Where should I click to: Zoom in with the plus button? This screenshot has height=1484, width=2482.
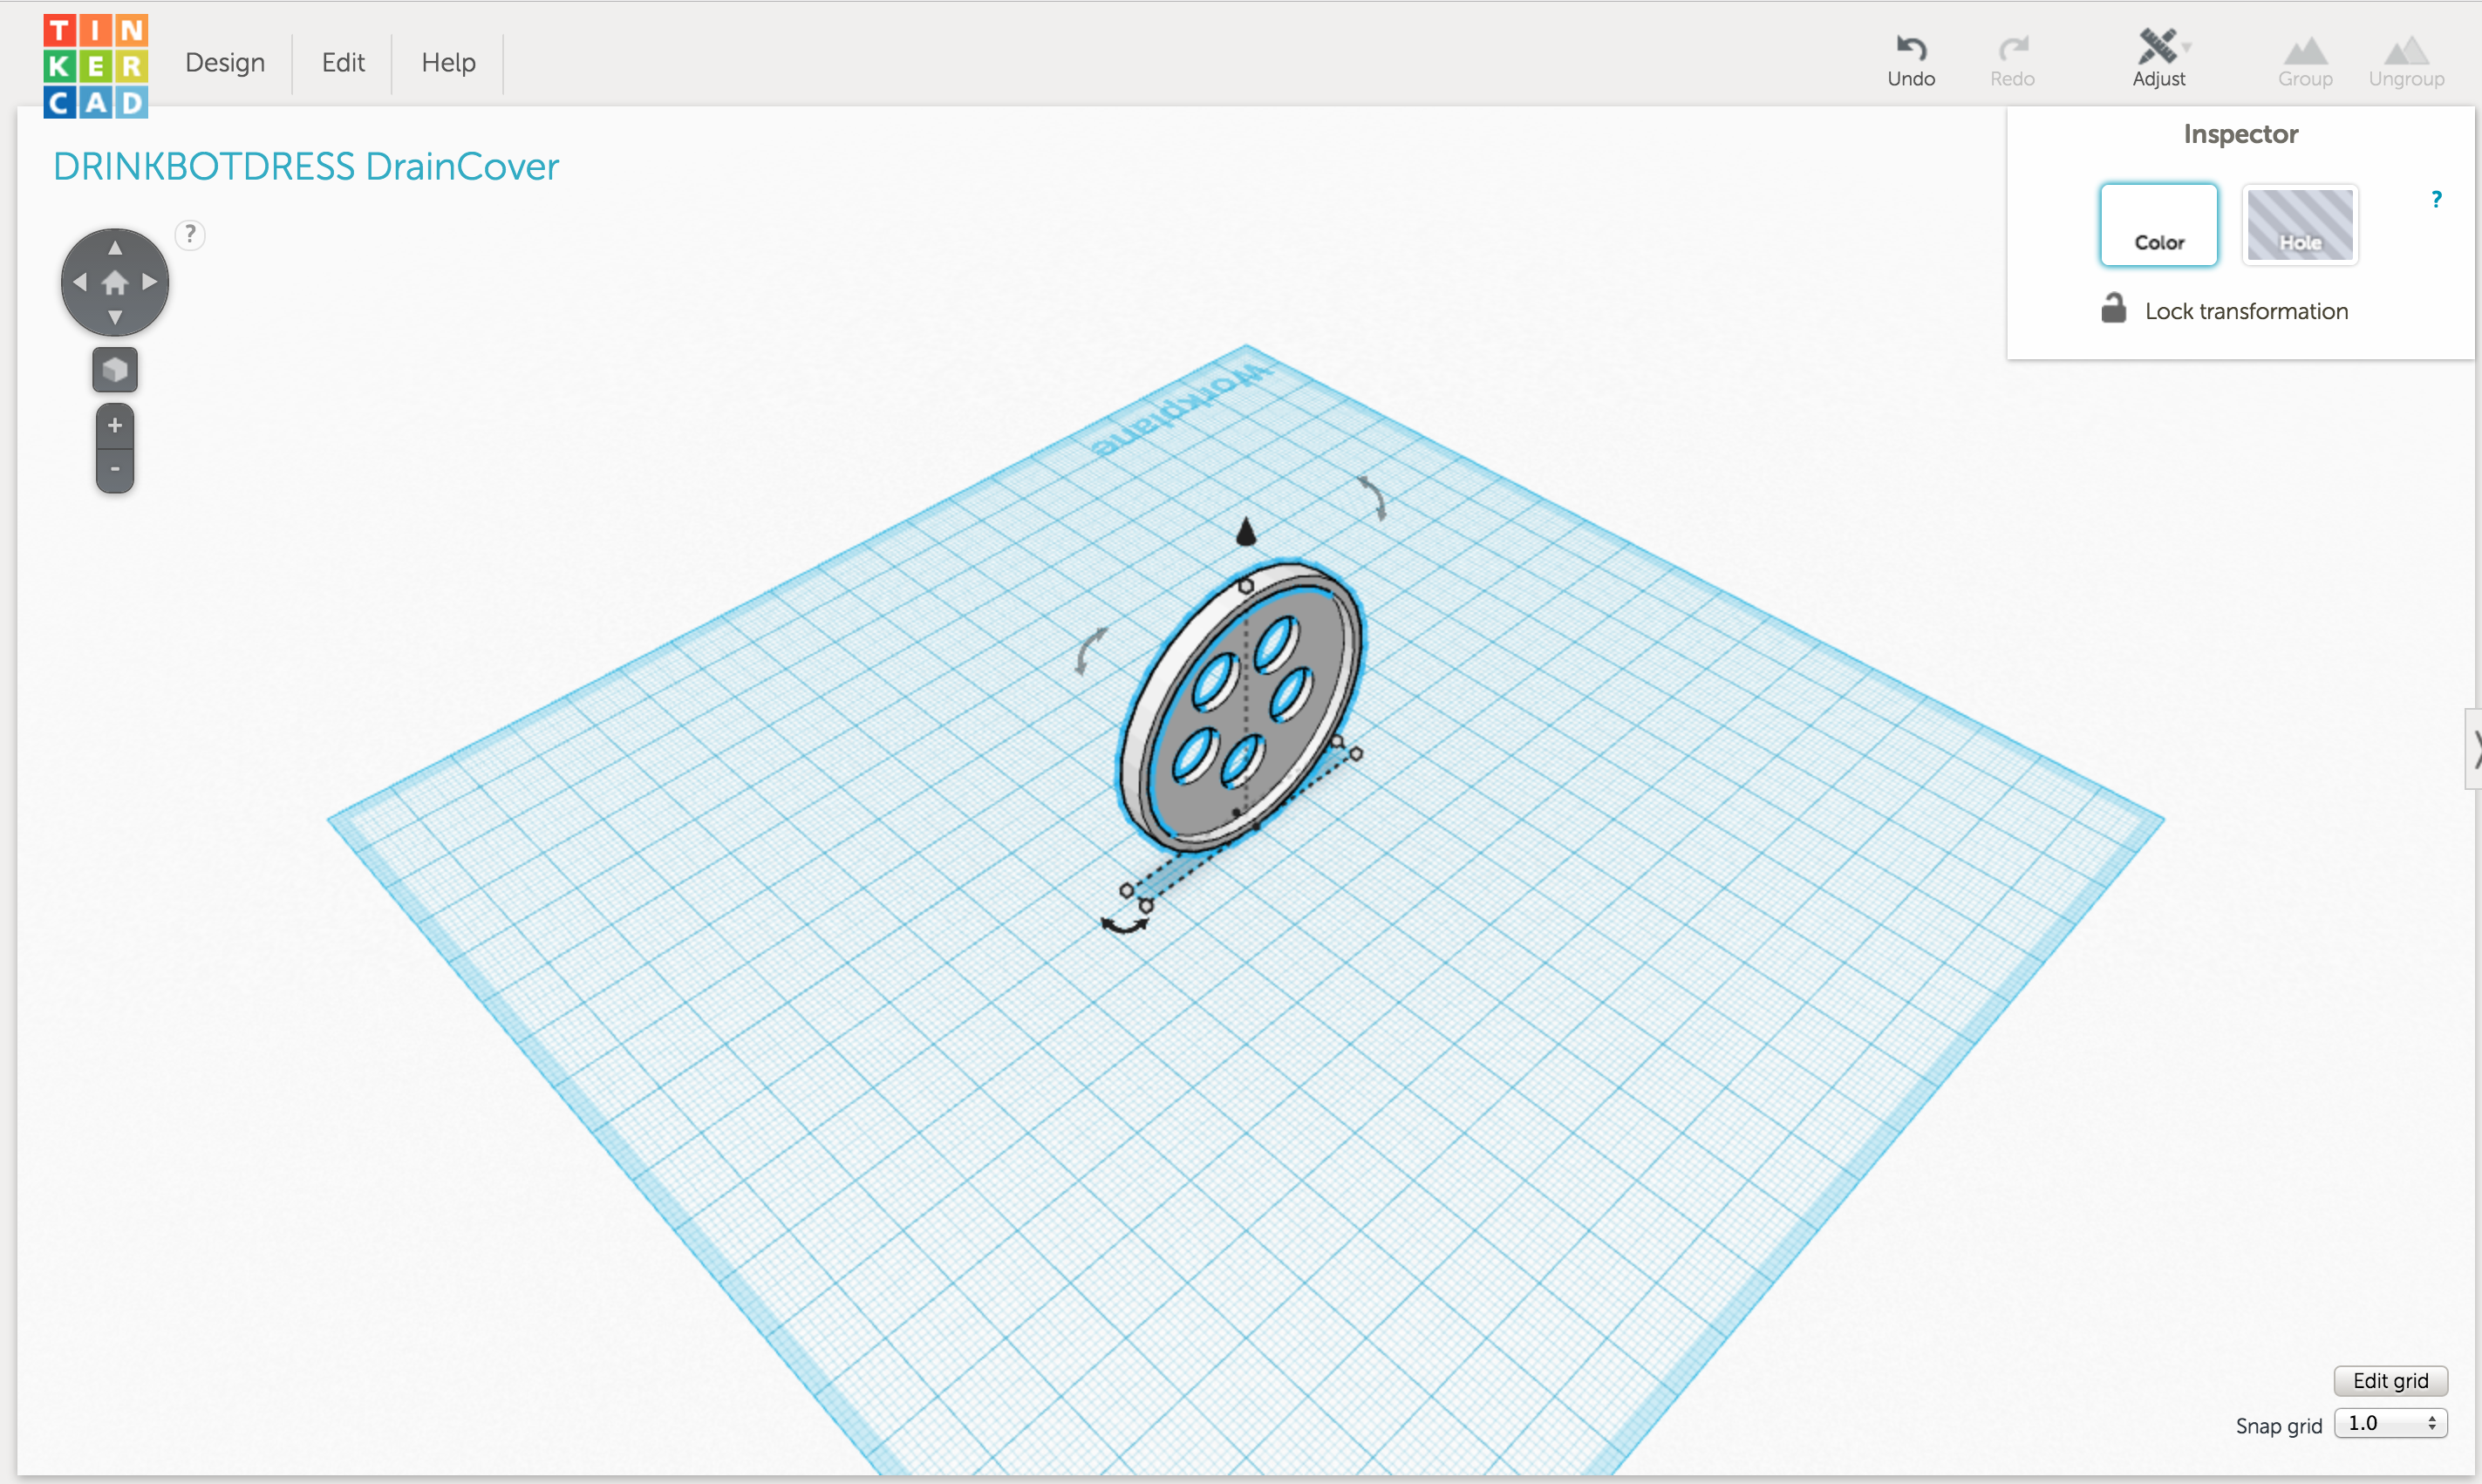(x=115, y=426)
